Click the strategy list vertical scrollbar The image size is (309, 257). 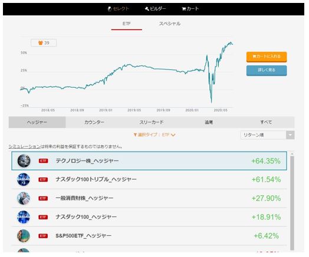292,202
